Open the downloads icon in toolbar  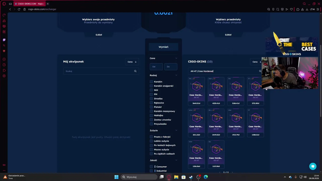point(307,9)
